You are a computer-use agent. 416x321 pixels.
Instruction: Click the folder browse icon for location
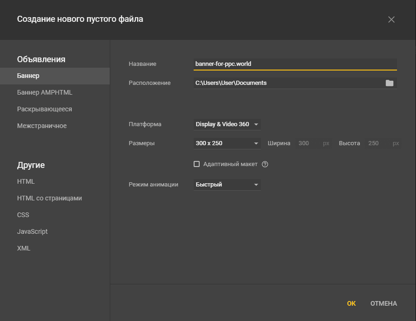(389, 83)
